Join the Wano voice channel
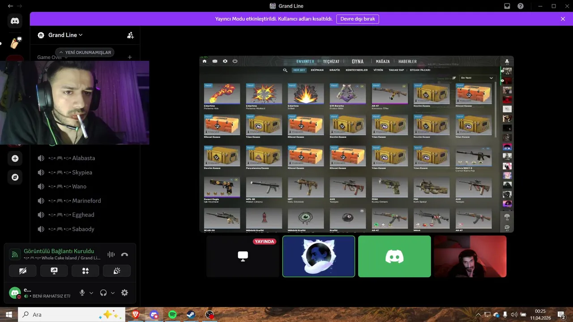The height and width of the screenshot is (322, 573). point(85,186)
